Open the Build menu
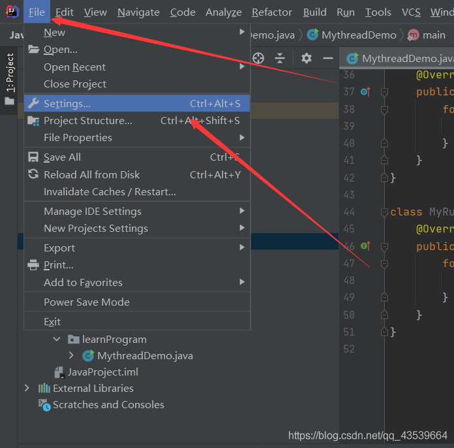This screenshot has width=454, height=448. (314, 12)
